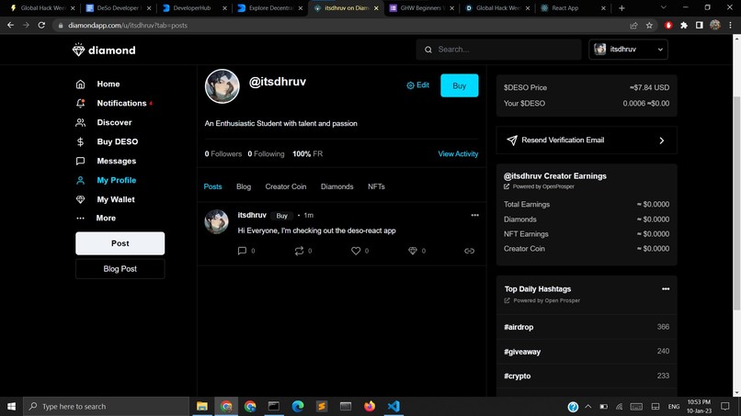Open the itsdhruv account dropdown
The image size is (741, 416).
pos(628,49)
